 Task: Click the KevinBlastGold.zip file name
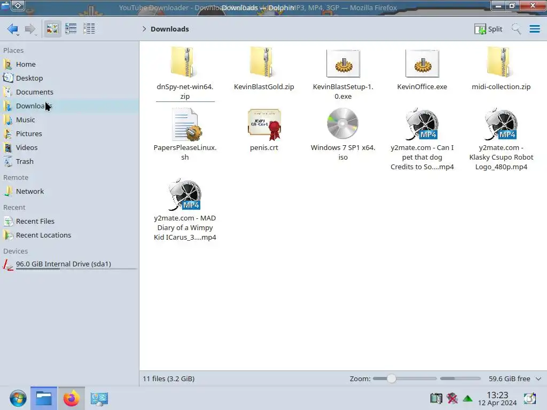click(x=264, y=87)
